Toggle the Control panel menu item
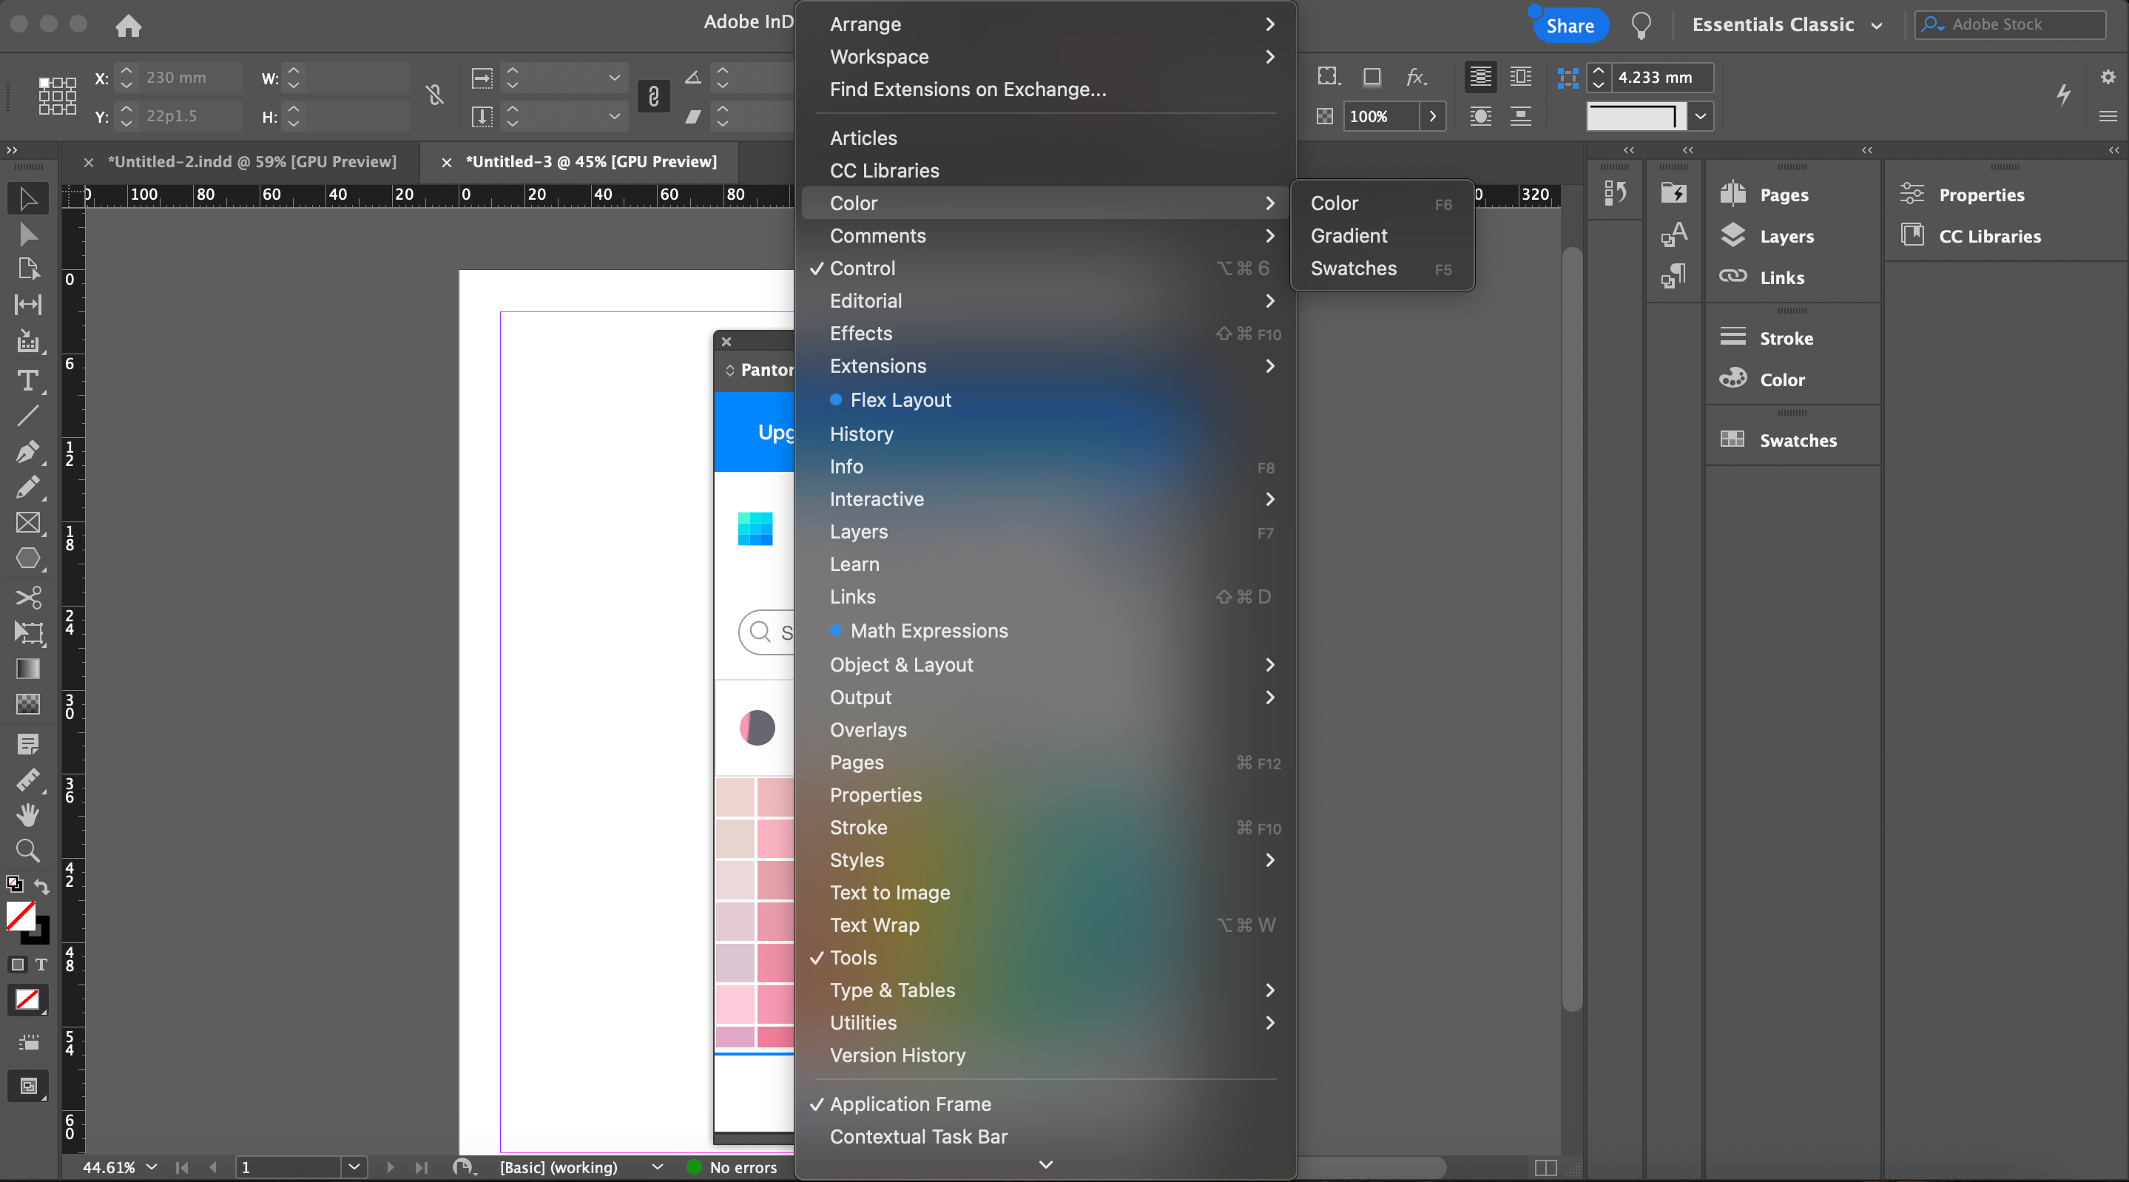Image resolution: width=2129 pixels, height=1182 pixels. tap(862, 269)
